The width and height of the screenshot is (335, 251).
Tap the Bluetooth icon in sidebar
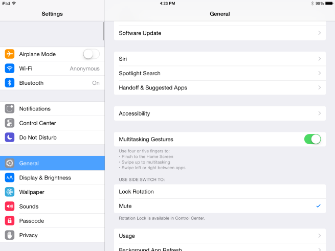click(x=10, y=83)
